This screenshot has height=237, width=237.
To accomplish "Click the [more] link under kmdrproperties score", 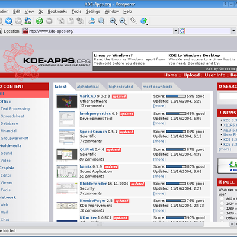I will coord(159,123).
